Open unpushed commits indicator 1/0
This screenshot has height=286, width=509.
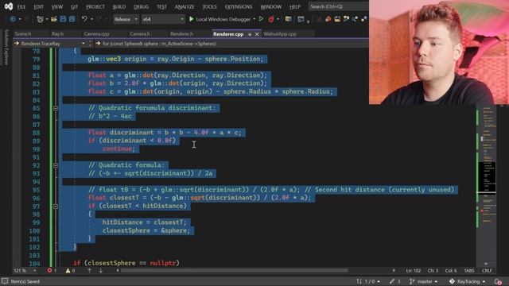pos(367,281)
